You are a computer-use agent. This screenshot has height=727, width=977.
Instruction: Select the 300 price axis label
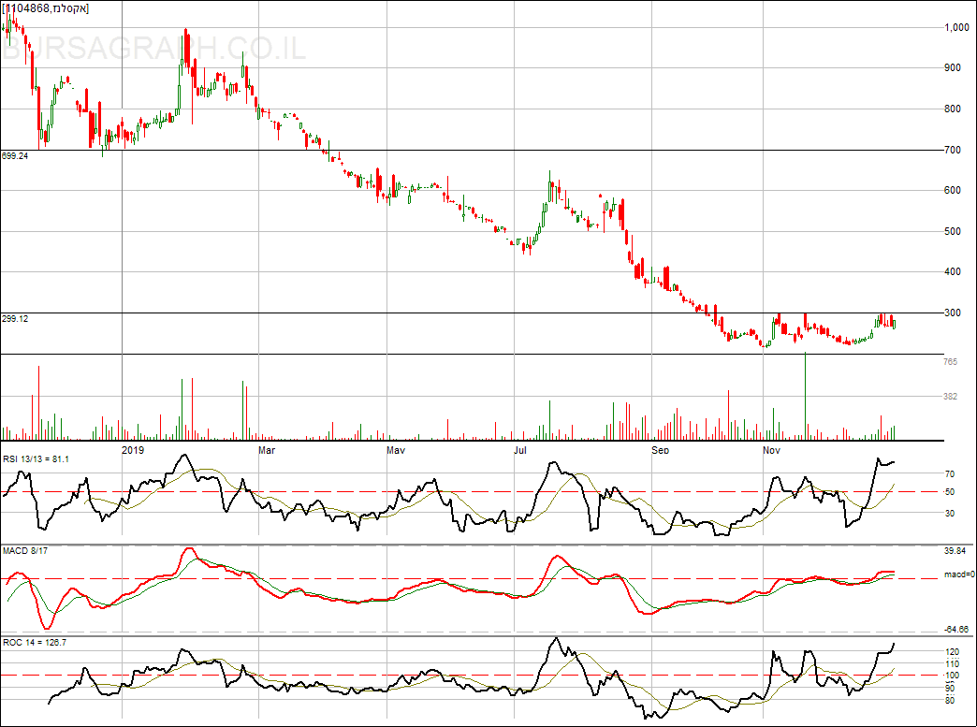point(952,313)
